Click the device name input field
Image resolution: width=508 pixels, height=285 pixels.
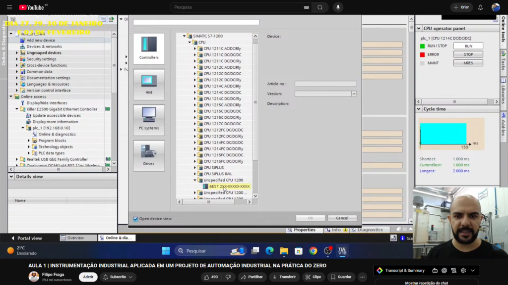[x=196, y=22]
